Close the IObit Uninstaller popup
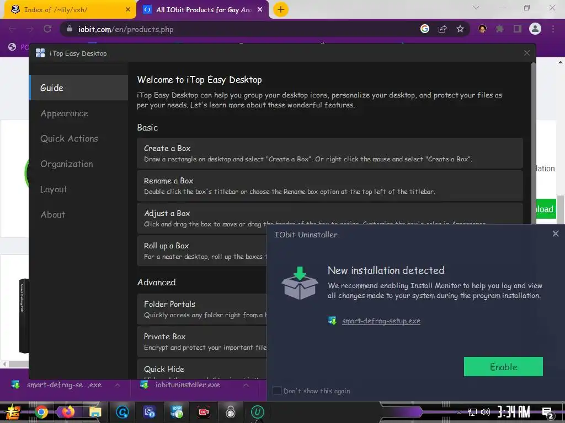Image resolution: width=565 pixels, height=423 pixels. click(x=555, y=234)
